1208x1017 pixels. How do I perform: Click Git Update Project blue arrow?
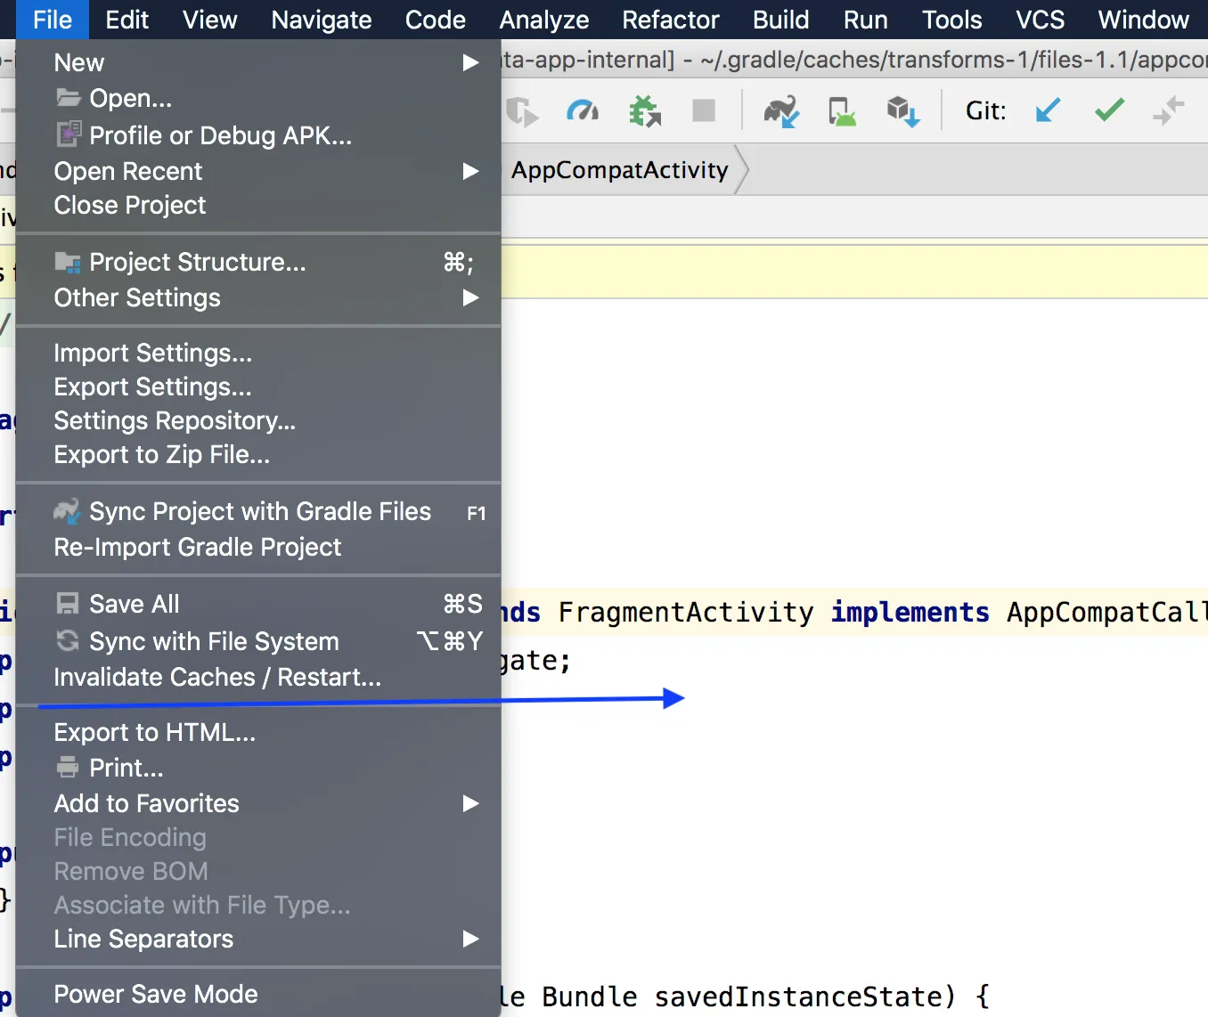click(1048, 110)
